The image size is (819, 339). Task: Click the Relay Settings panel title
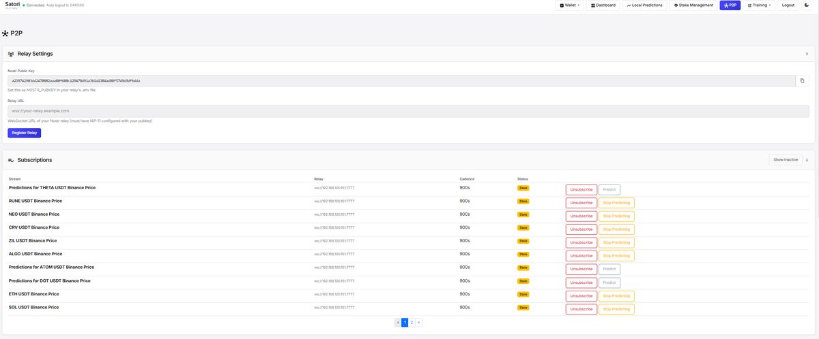[35, 53]
